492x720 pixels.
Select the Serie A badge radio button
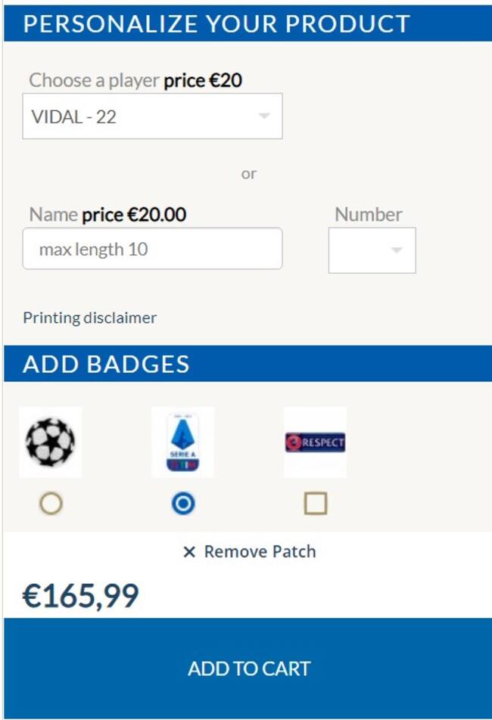coord(182,504)
